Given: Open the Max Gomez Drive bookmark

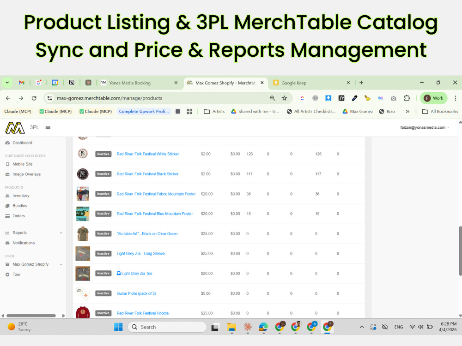Looking at the screenshot, I should pos(358,112).
